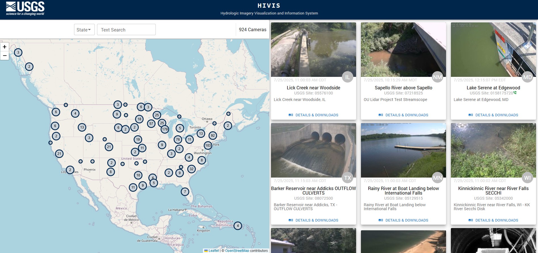
Task: Click the Lick Creek near Woodside title
Action: [x=314, y=88]
